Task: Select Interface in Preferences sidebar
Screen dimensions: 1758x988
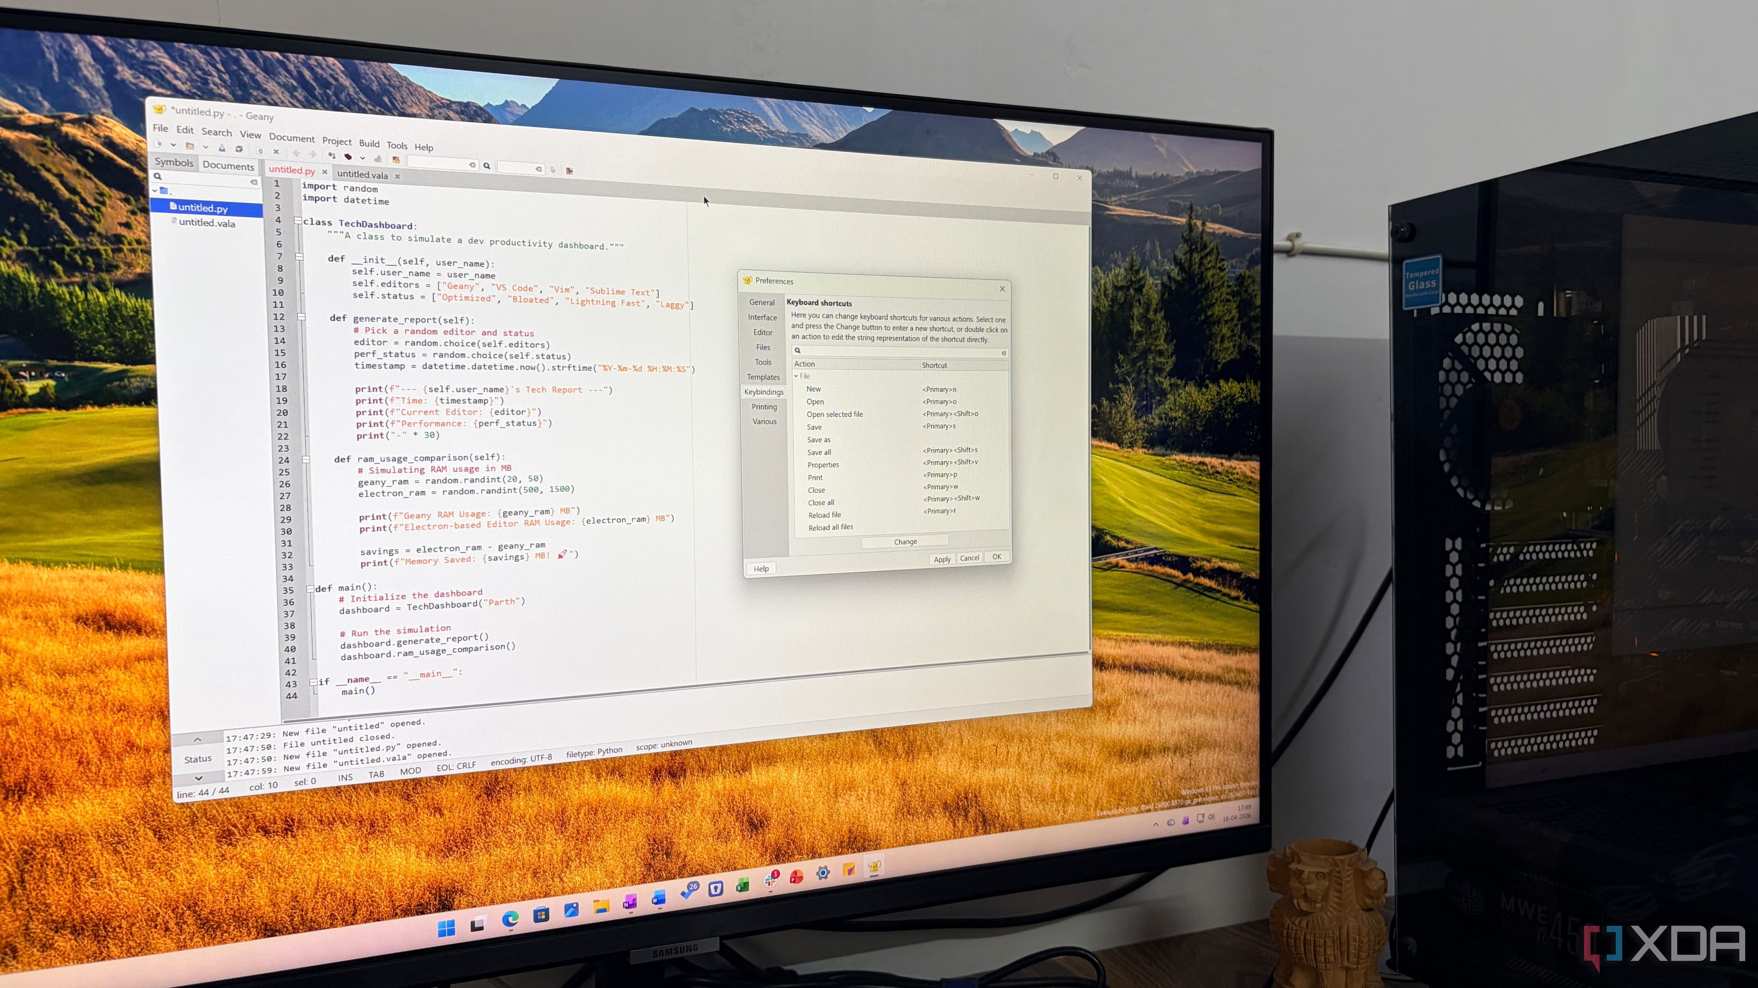Action: [x=762, y=317]
